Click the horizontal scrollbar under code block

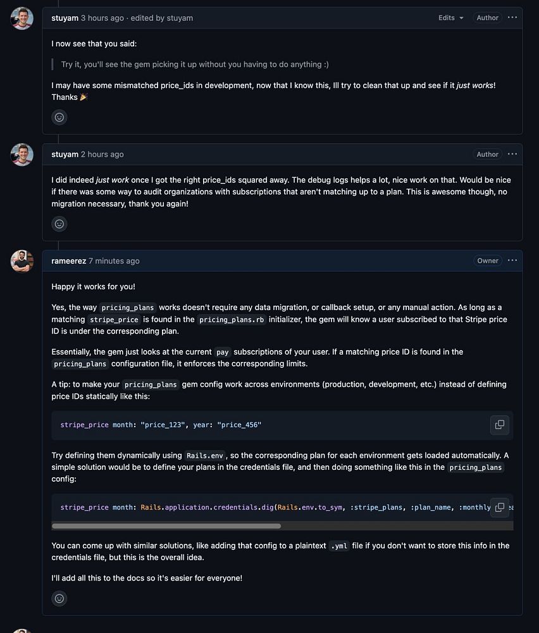click(166, 525)
